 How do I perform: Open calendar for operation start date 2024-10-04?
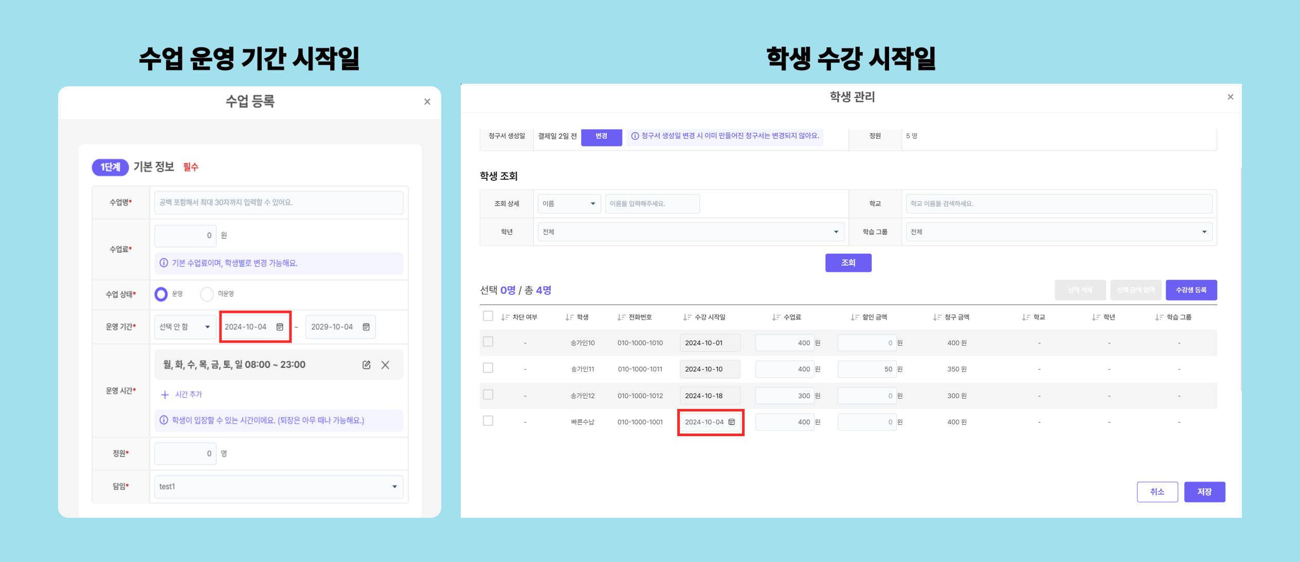[x=280, y=327]
